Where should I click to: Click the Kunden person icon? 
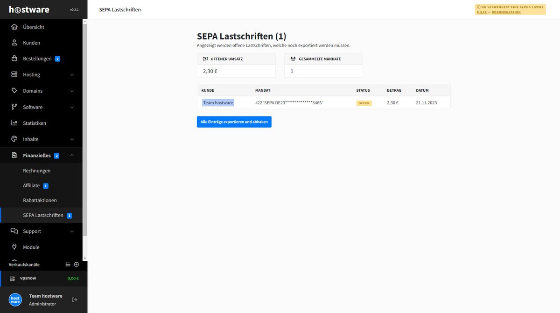pyautogui.click(x=14, y=43)
